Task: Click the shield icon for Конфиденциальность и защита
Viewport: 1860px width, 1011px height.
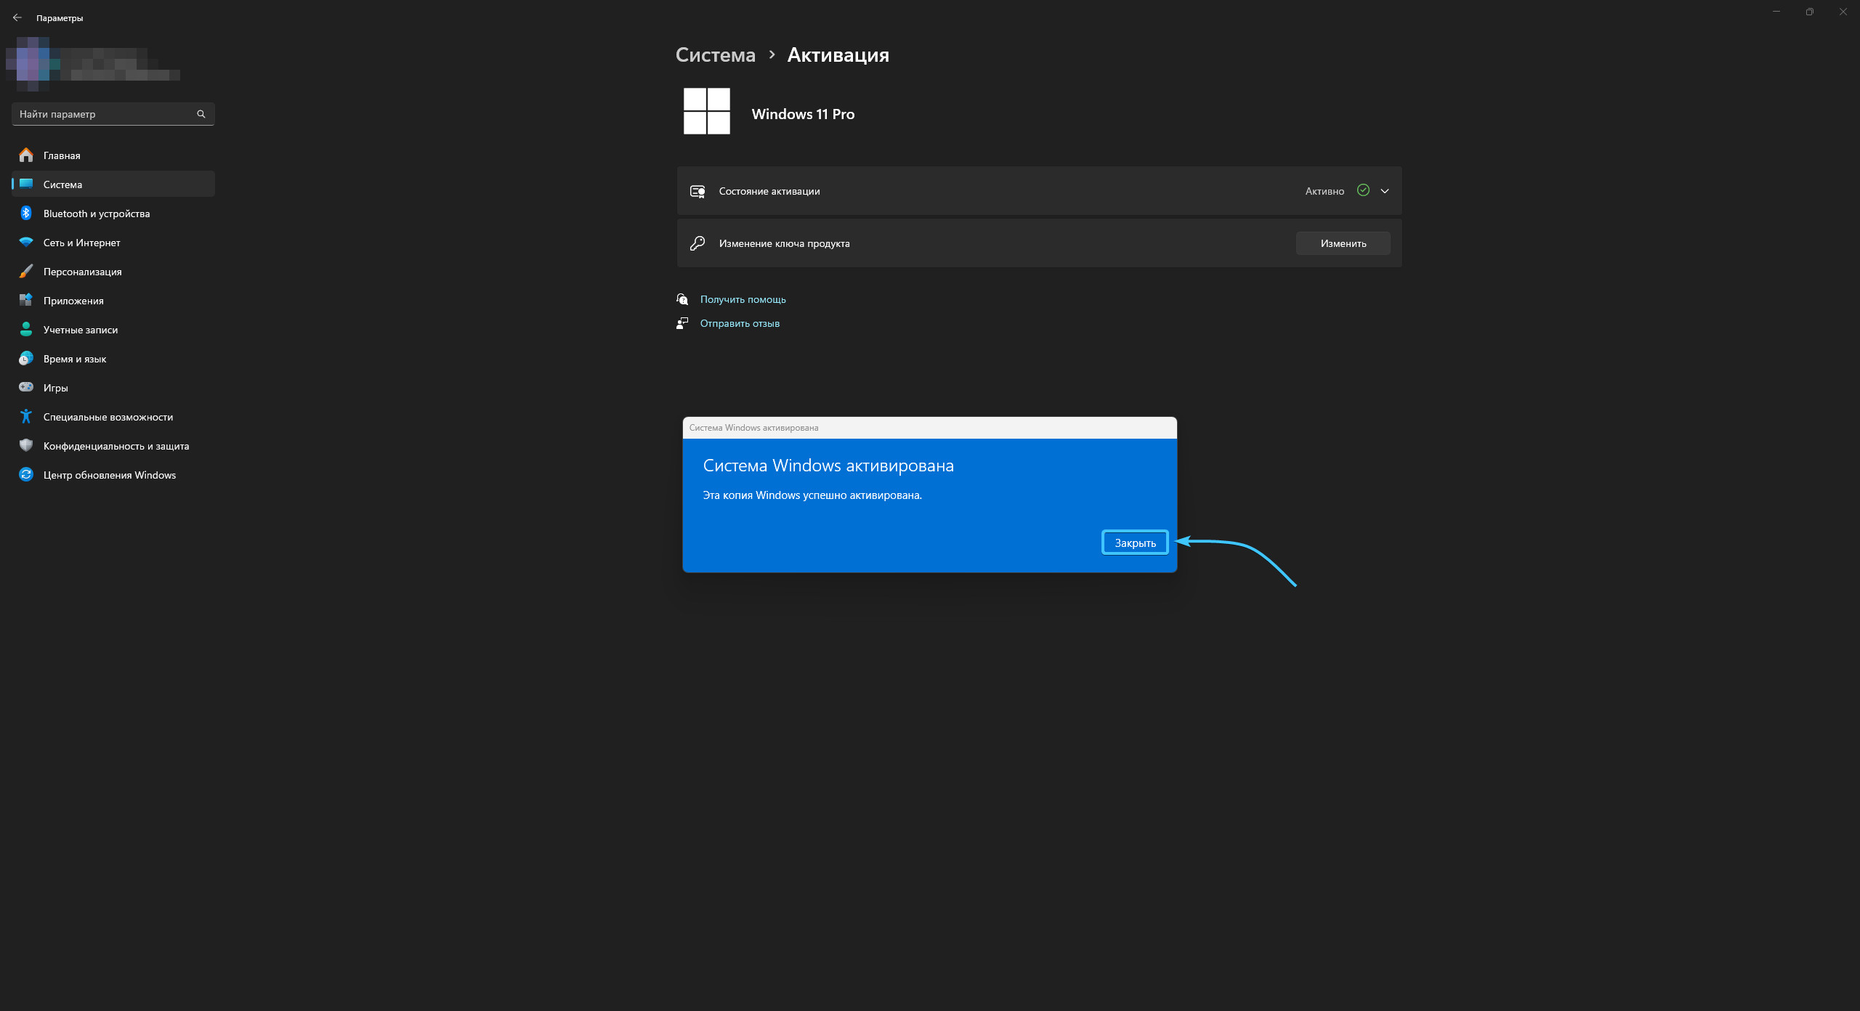Action: coord(26,446)
